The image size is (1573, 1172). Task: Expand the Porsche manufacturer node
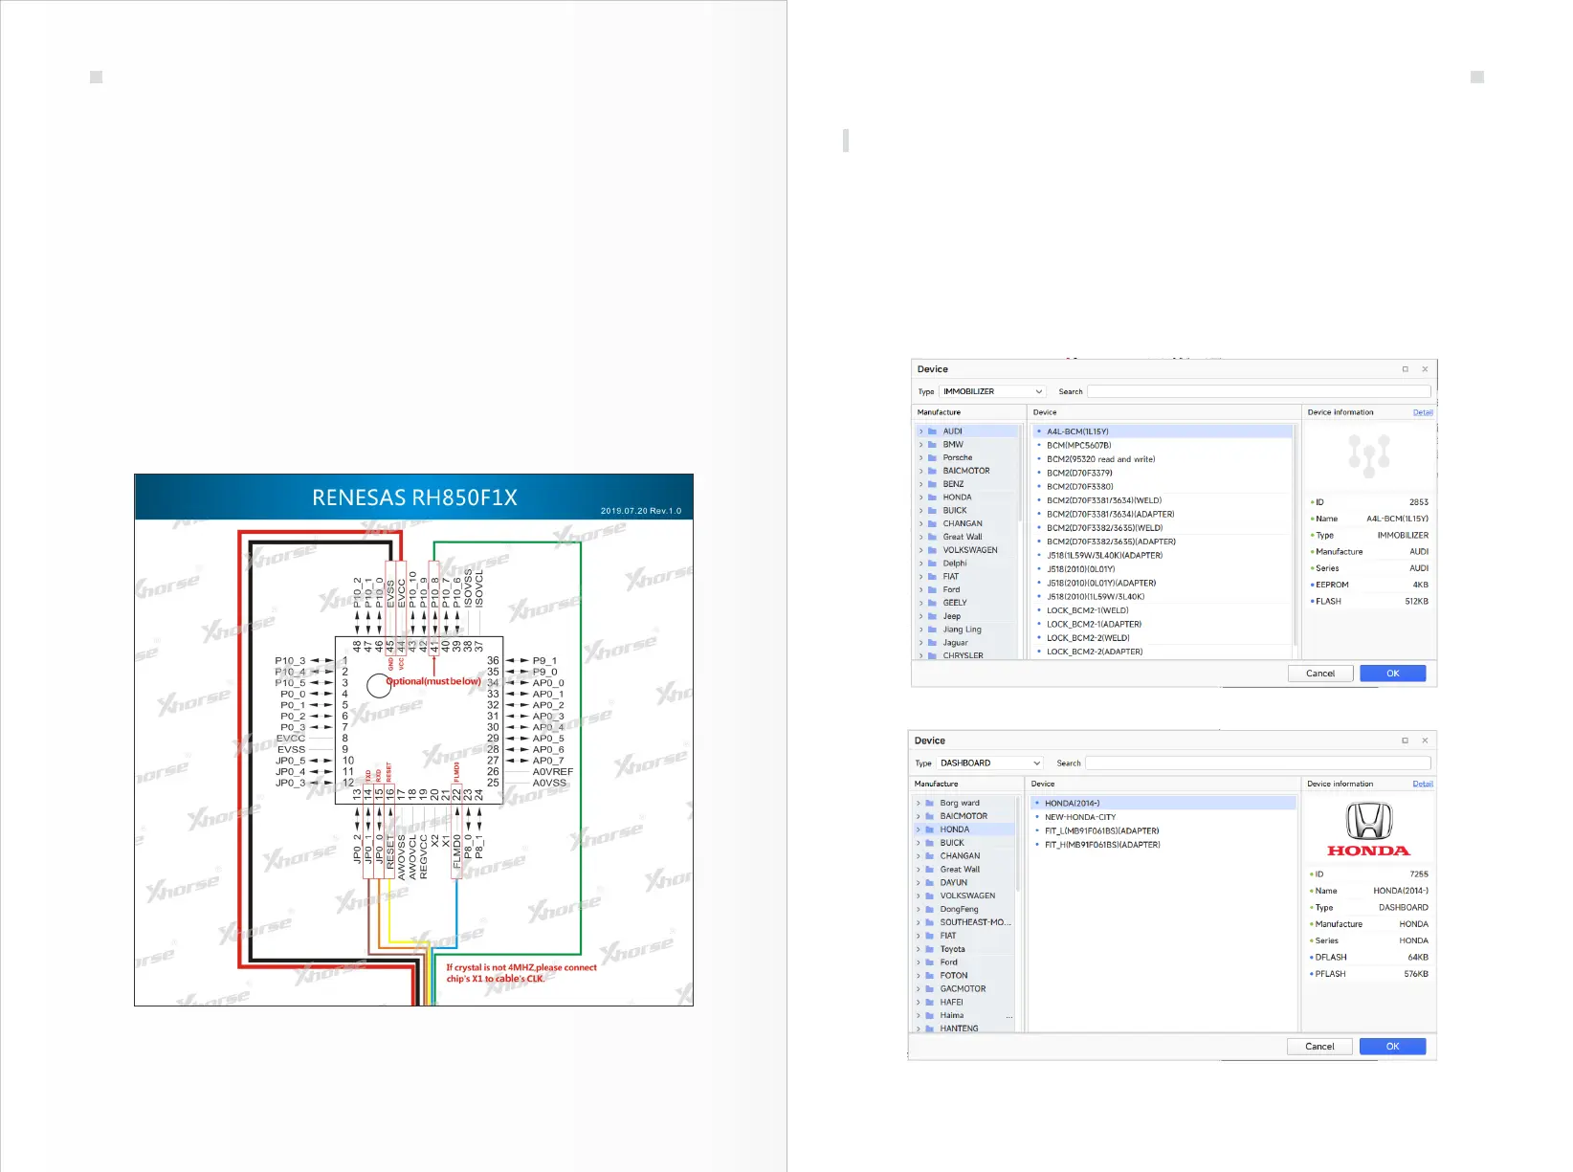point(920,457)
